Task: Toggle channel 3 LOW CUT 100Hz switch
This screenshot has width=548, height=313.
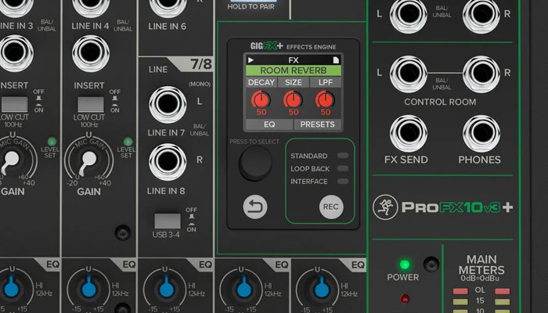Action: click(x=15, y=105)
